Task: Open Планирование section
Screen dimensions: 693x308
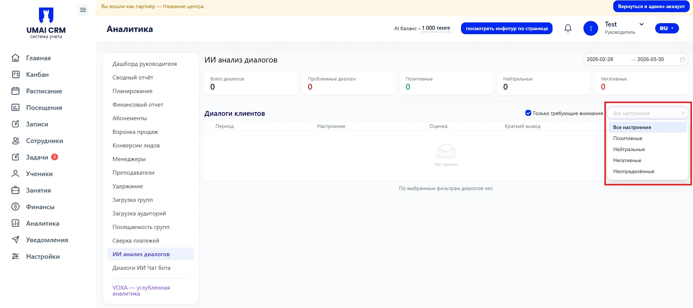Action: (132, 91)
